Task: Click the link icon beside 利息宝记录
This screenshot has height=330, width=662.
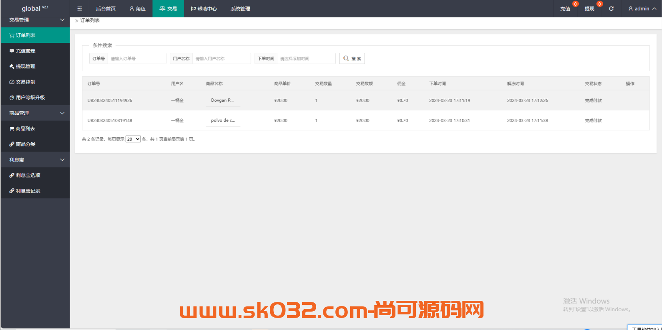Action: 12,191
